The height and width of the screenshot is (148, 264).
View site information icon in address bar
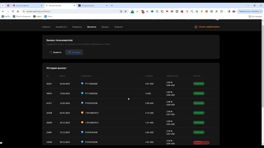[x=24, y=12]
